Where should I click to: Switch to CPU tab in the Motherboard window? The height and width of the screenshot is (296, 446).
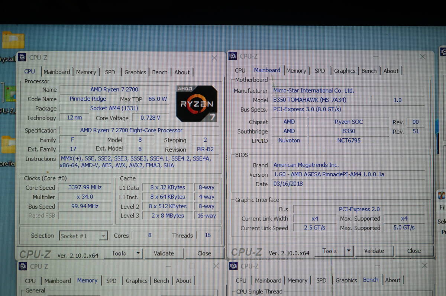coord(240,70)
